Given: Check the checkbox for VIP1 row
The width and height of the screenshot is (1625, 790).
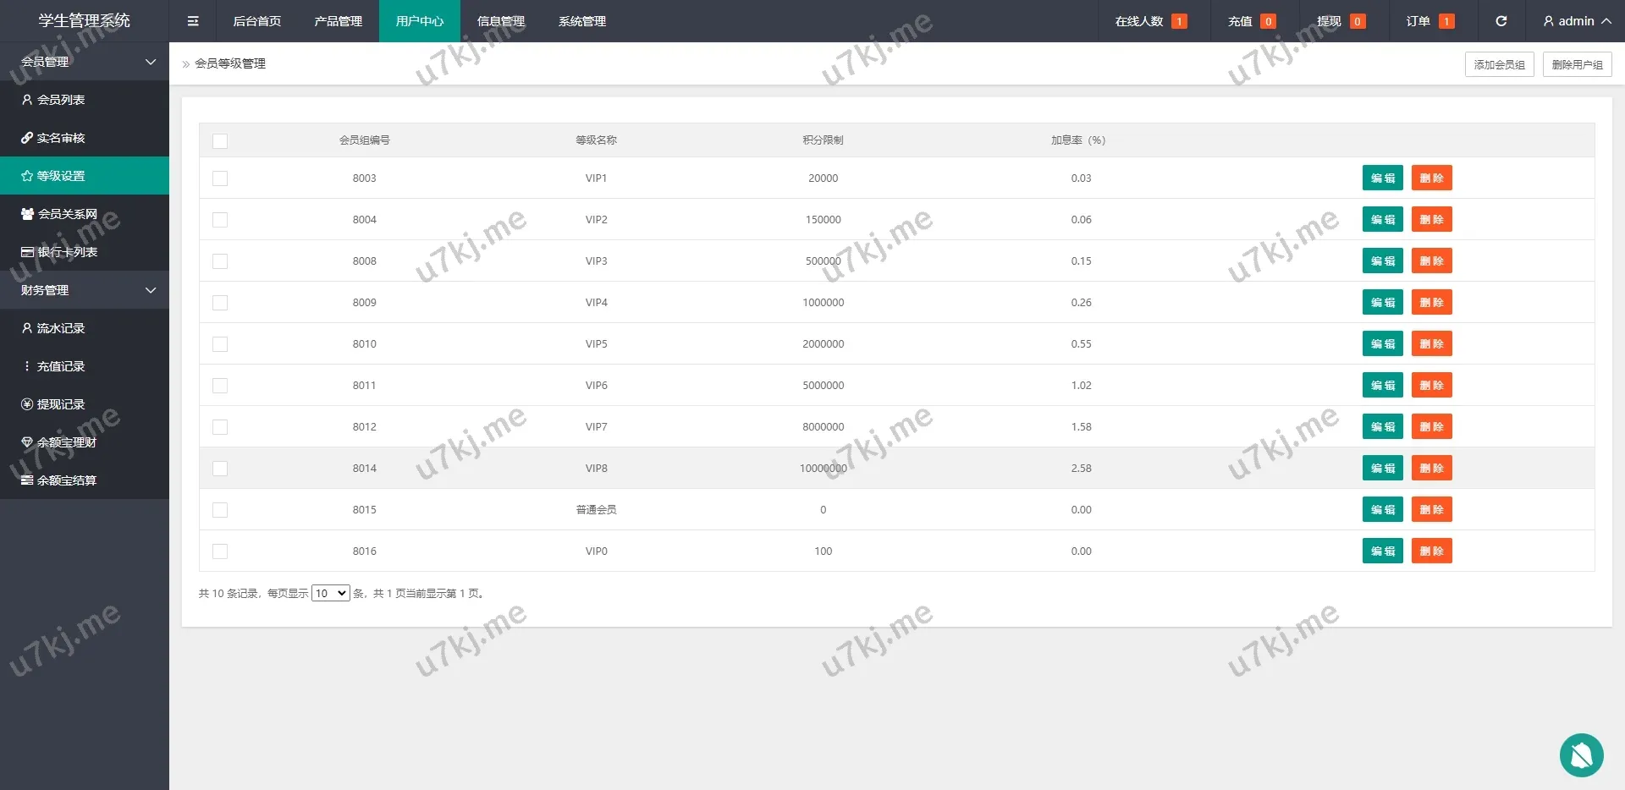Looking at the screenshot, I should coord(220,178).
